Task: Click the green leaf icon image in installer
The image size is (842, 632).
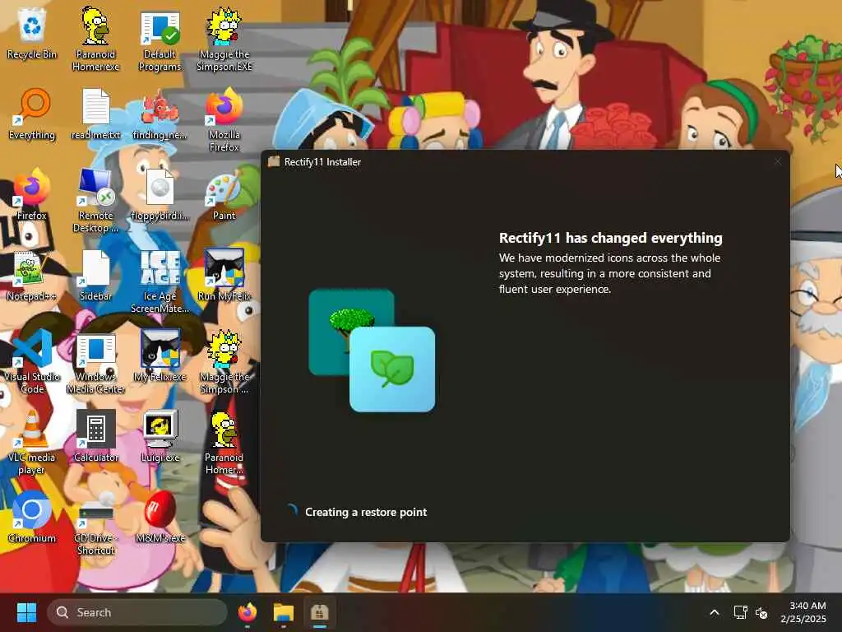Action: (x=392, y=369)
